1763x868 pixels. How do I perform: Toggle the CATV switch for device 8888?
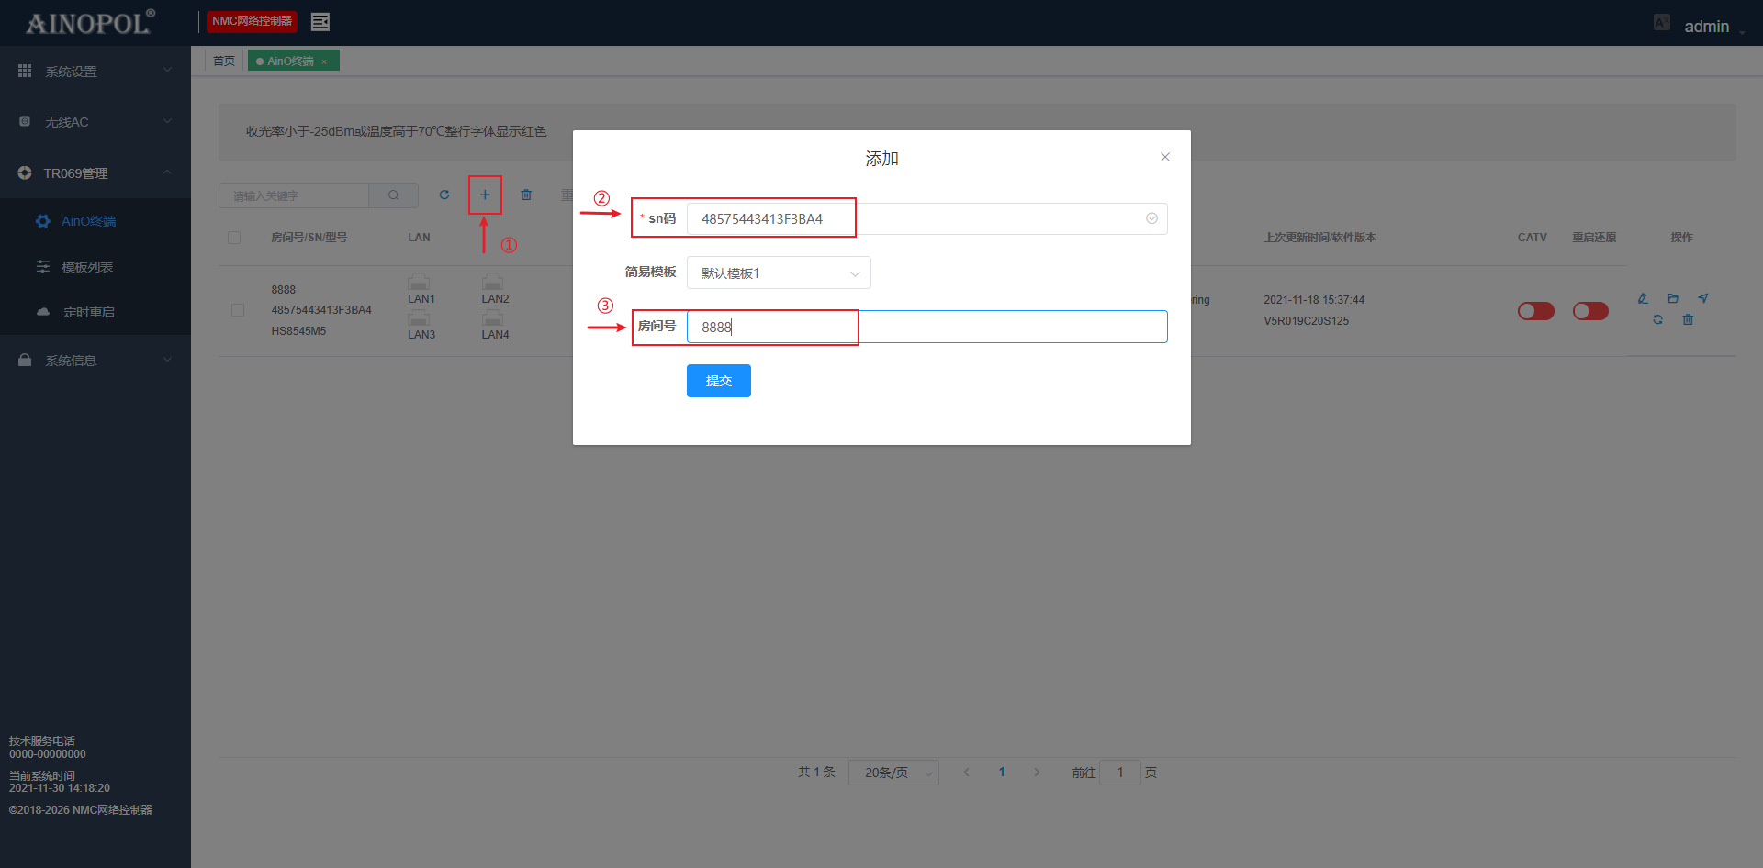(x=1535, y=311)
